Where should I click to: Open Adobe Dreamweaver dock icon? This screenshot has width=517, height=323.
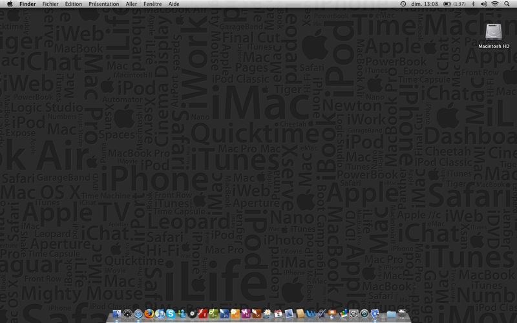pos(214,313)
